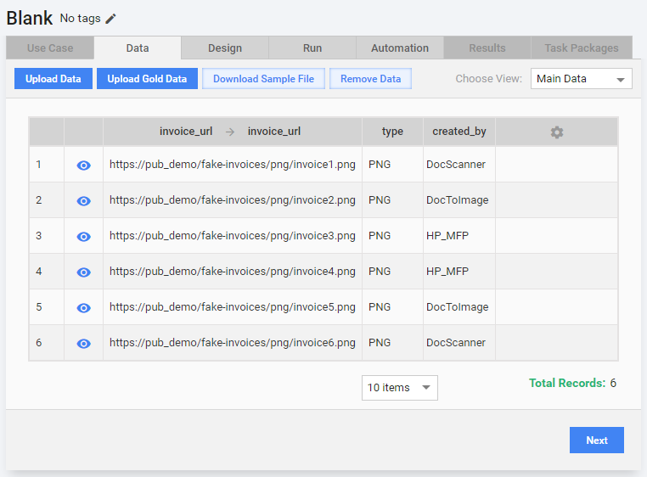Click the invoice1.png URL cell
This screenshot has width=647, height=477.
[233, 164]
